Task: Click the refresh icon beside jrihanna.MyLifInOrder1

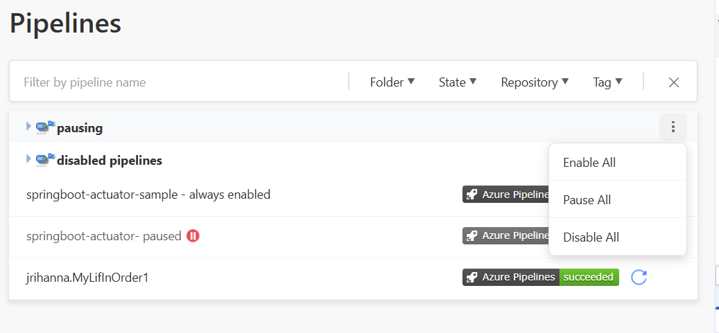Action: click(639, 278)
